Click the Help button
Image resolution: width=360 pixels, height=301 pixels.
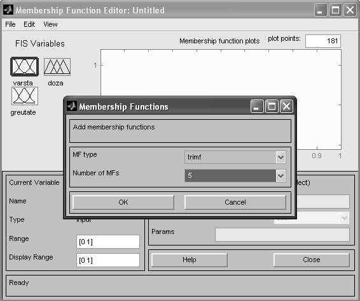pos(190,260)
